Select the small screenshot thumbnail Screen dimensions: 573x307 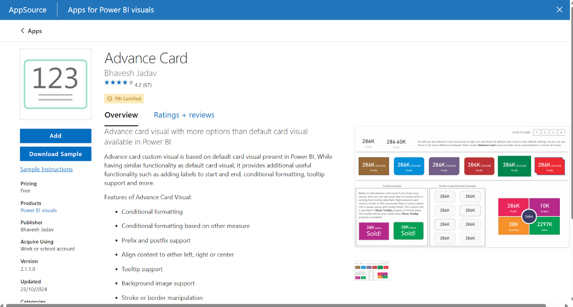(x=372, y=271)
